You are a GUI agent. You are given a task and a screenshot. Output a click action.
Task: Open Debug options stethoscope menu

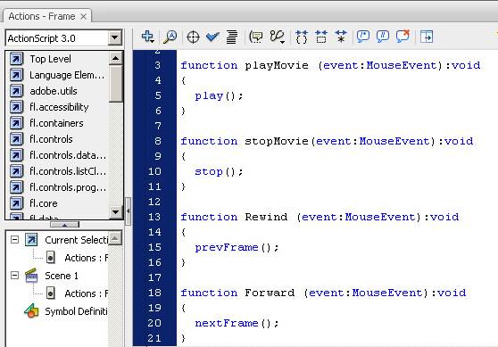click(278, 37)
